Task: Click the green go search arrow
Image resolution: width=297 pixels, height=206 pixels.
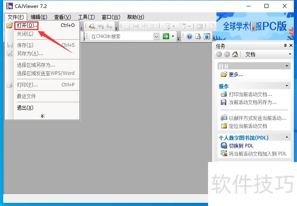Action: pyautogui.click(x=166, y=36)
